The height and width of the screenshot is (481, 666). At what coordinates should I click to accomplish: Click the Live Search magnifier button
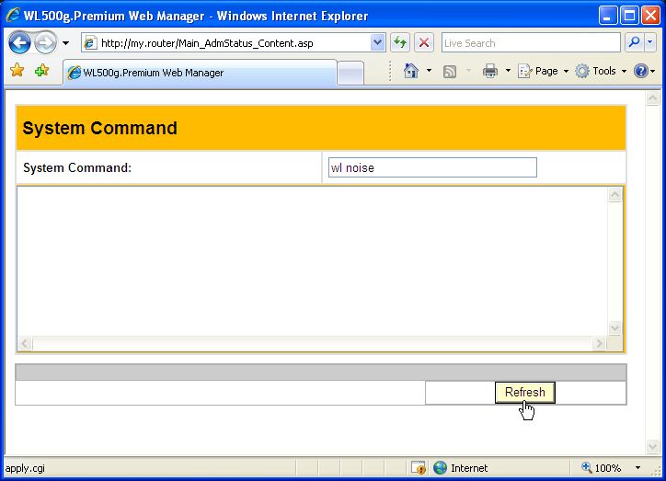click(x=634, y=43)
